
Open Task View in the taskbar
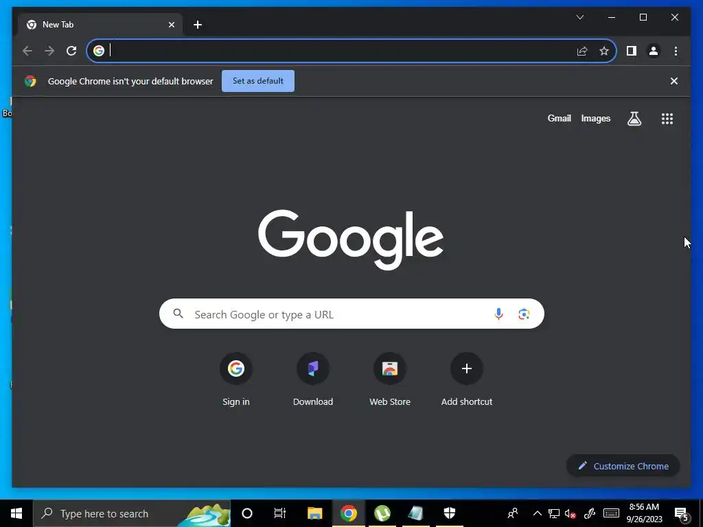coord(280,513)
